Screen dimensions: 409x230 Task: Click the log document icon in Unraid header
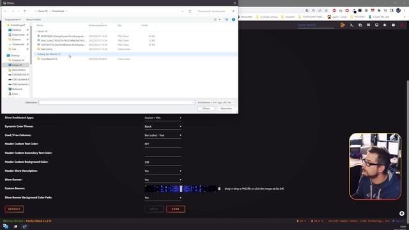point(385,25)
